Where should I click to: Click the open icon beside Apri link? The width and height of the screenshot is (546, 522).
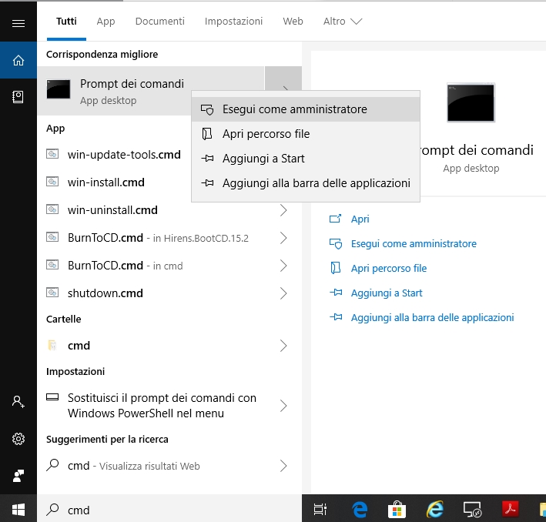point(335,219)
